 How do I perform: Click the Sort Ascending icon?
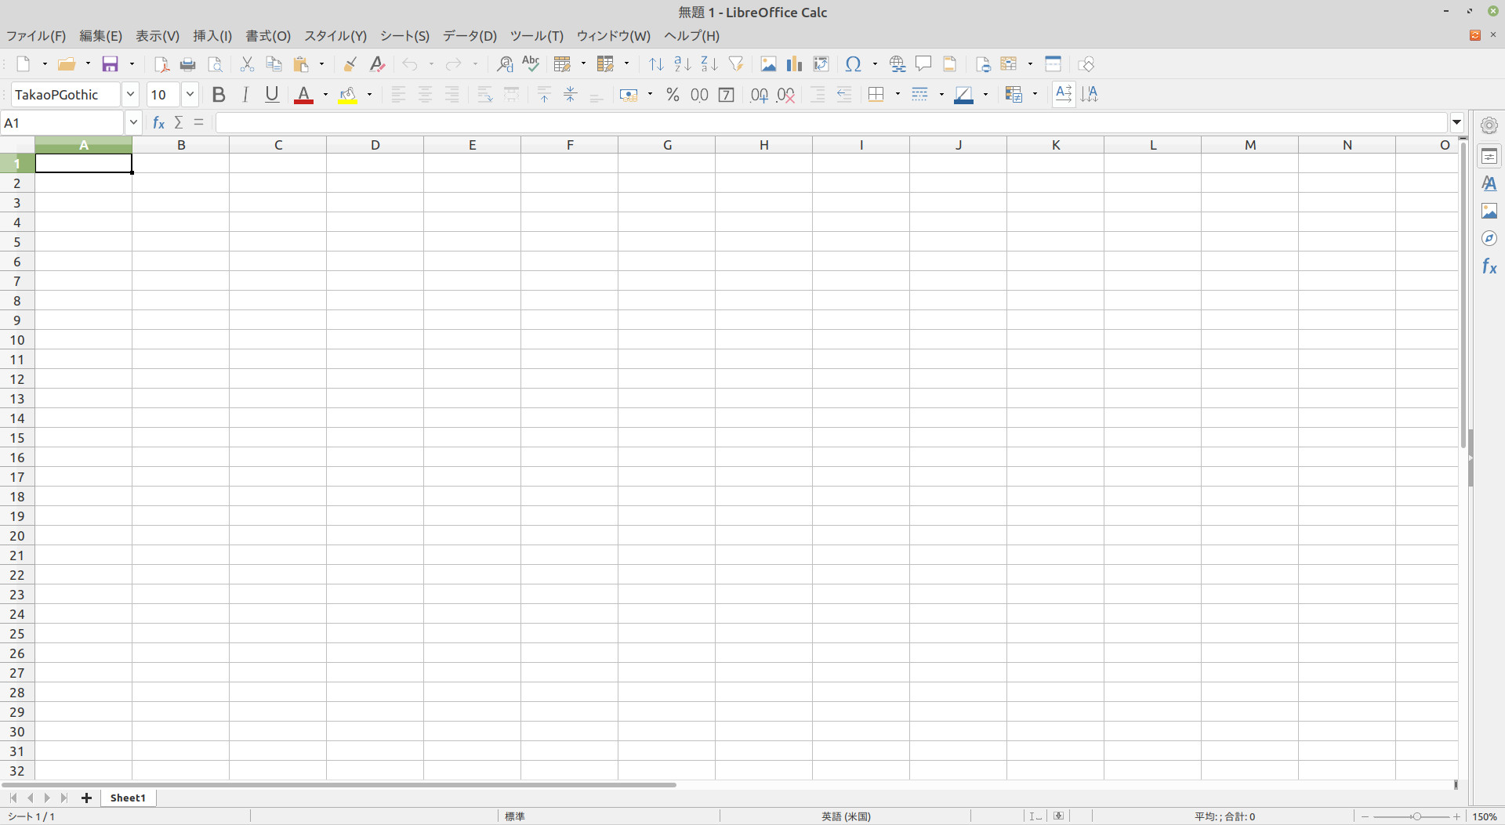coord(682,64)
